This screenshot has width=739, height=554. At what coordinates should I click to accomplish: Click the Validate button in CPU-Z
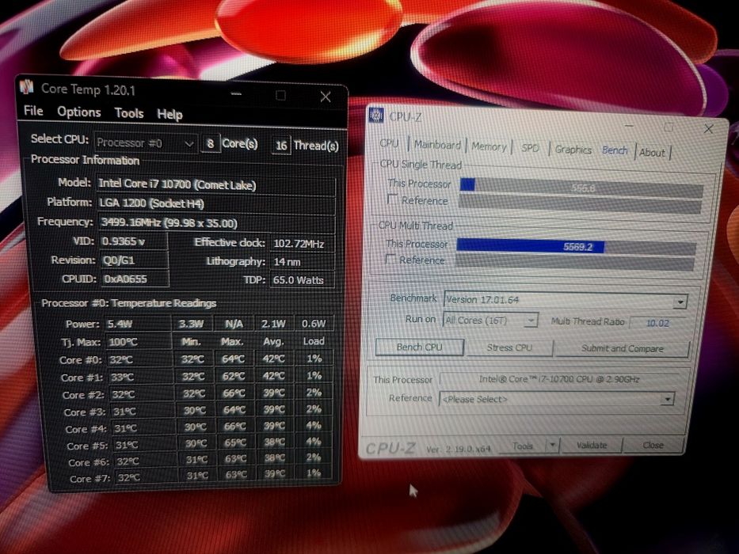coord(592,445)
